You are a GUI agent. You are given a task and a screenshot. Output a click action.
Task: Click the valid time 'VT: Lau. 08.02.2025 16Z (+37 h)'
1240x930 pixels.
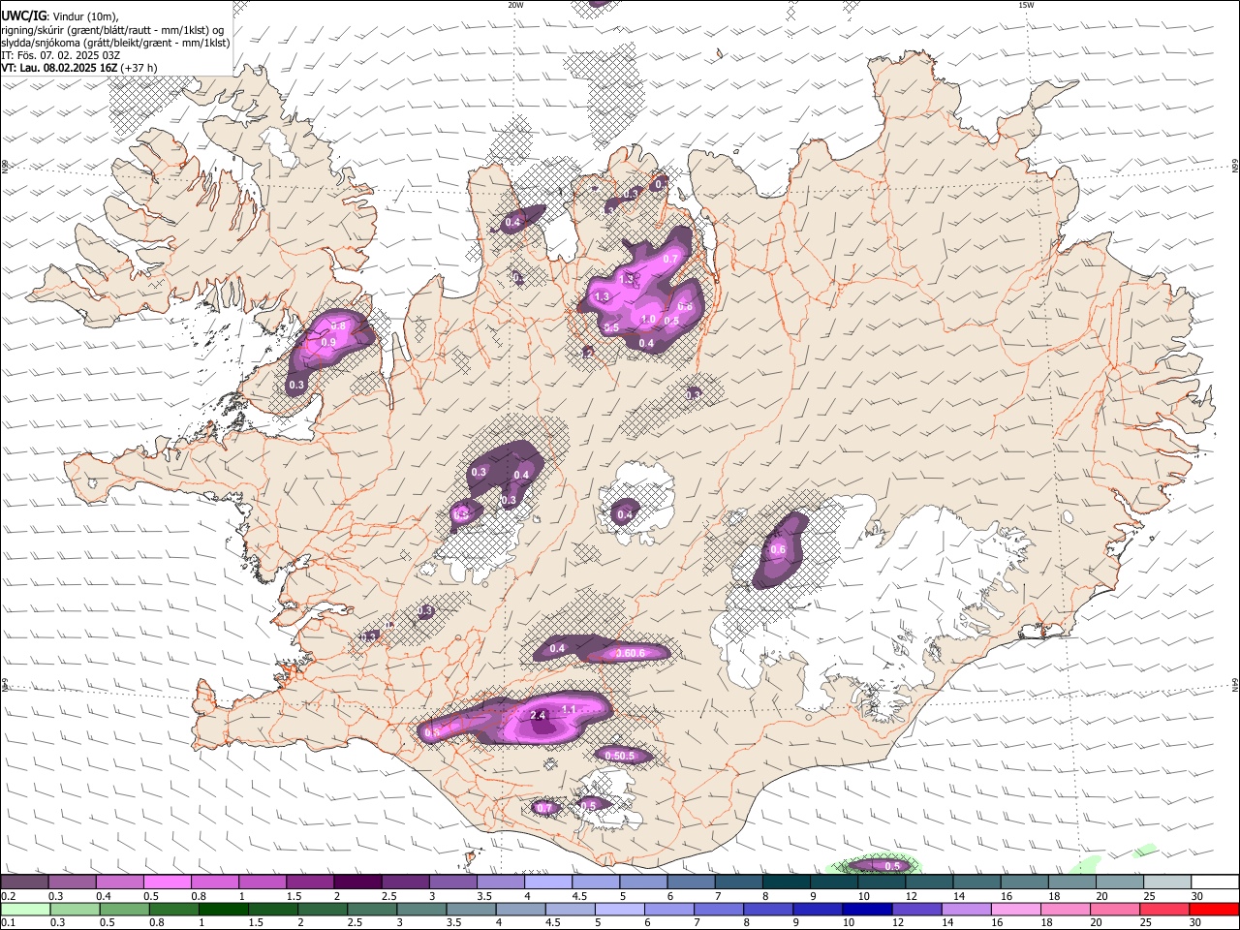pos(79,68)
